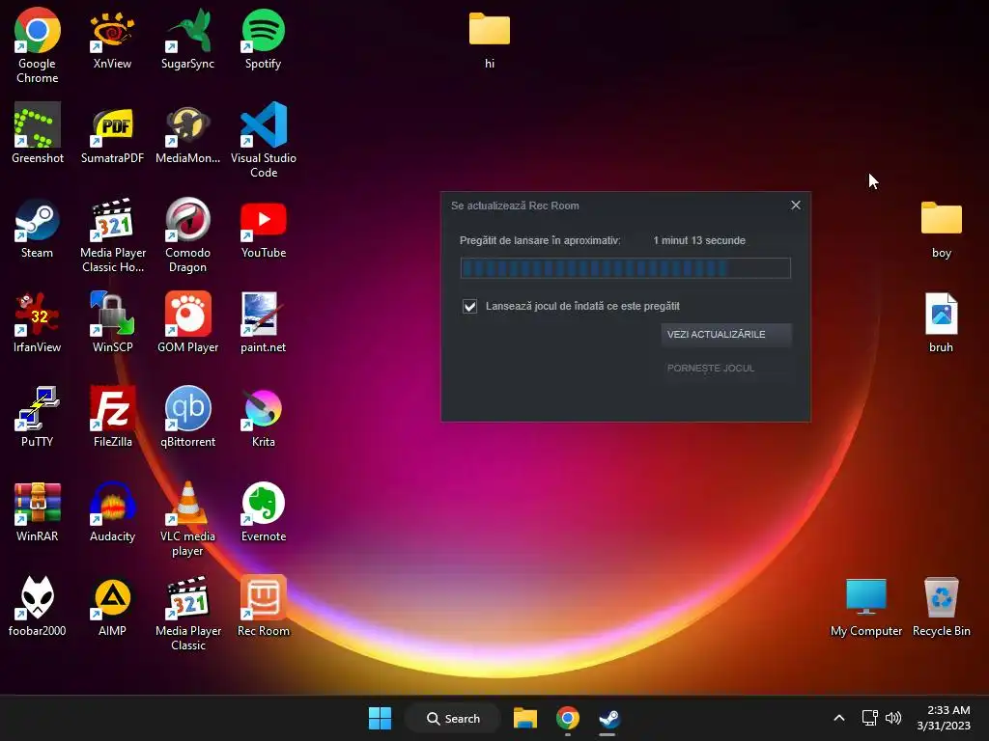Open the My Computer desktop icon
Viewport: 989px width, 741px height.
point(866,606)
